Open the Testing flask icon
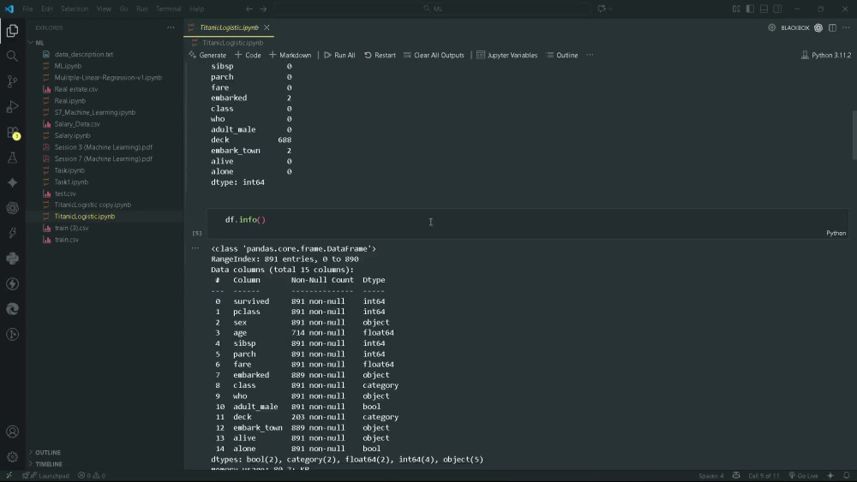The image size is (857, 482). tap(12, 158)
